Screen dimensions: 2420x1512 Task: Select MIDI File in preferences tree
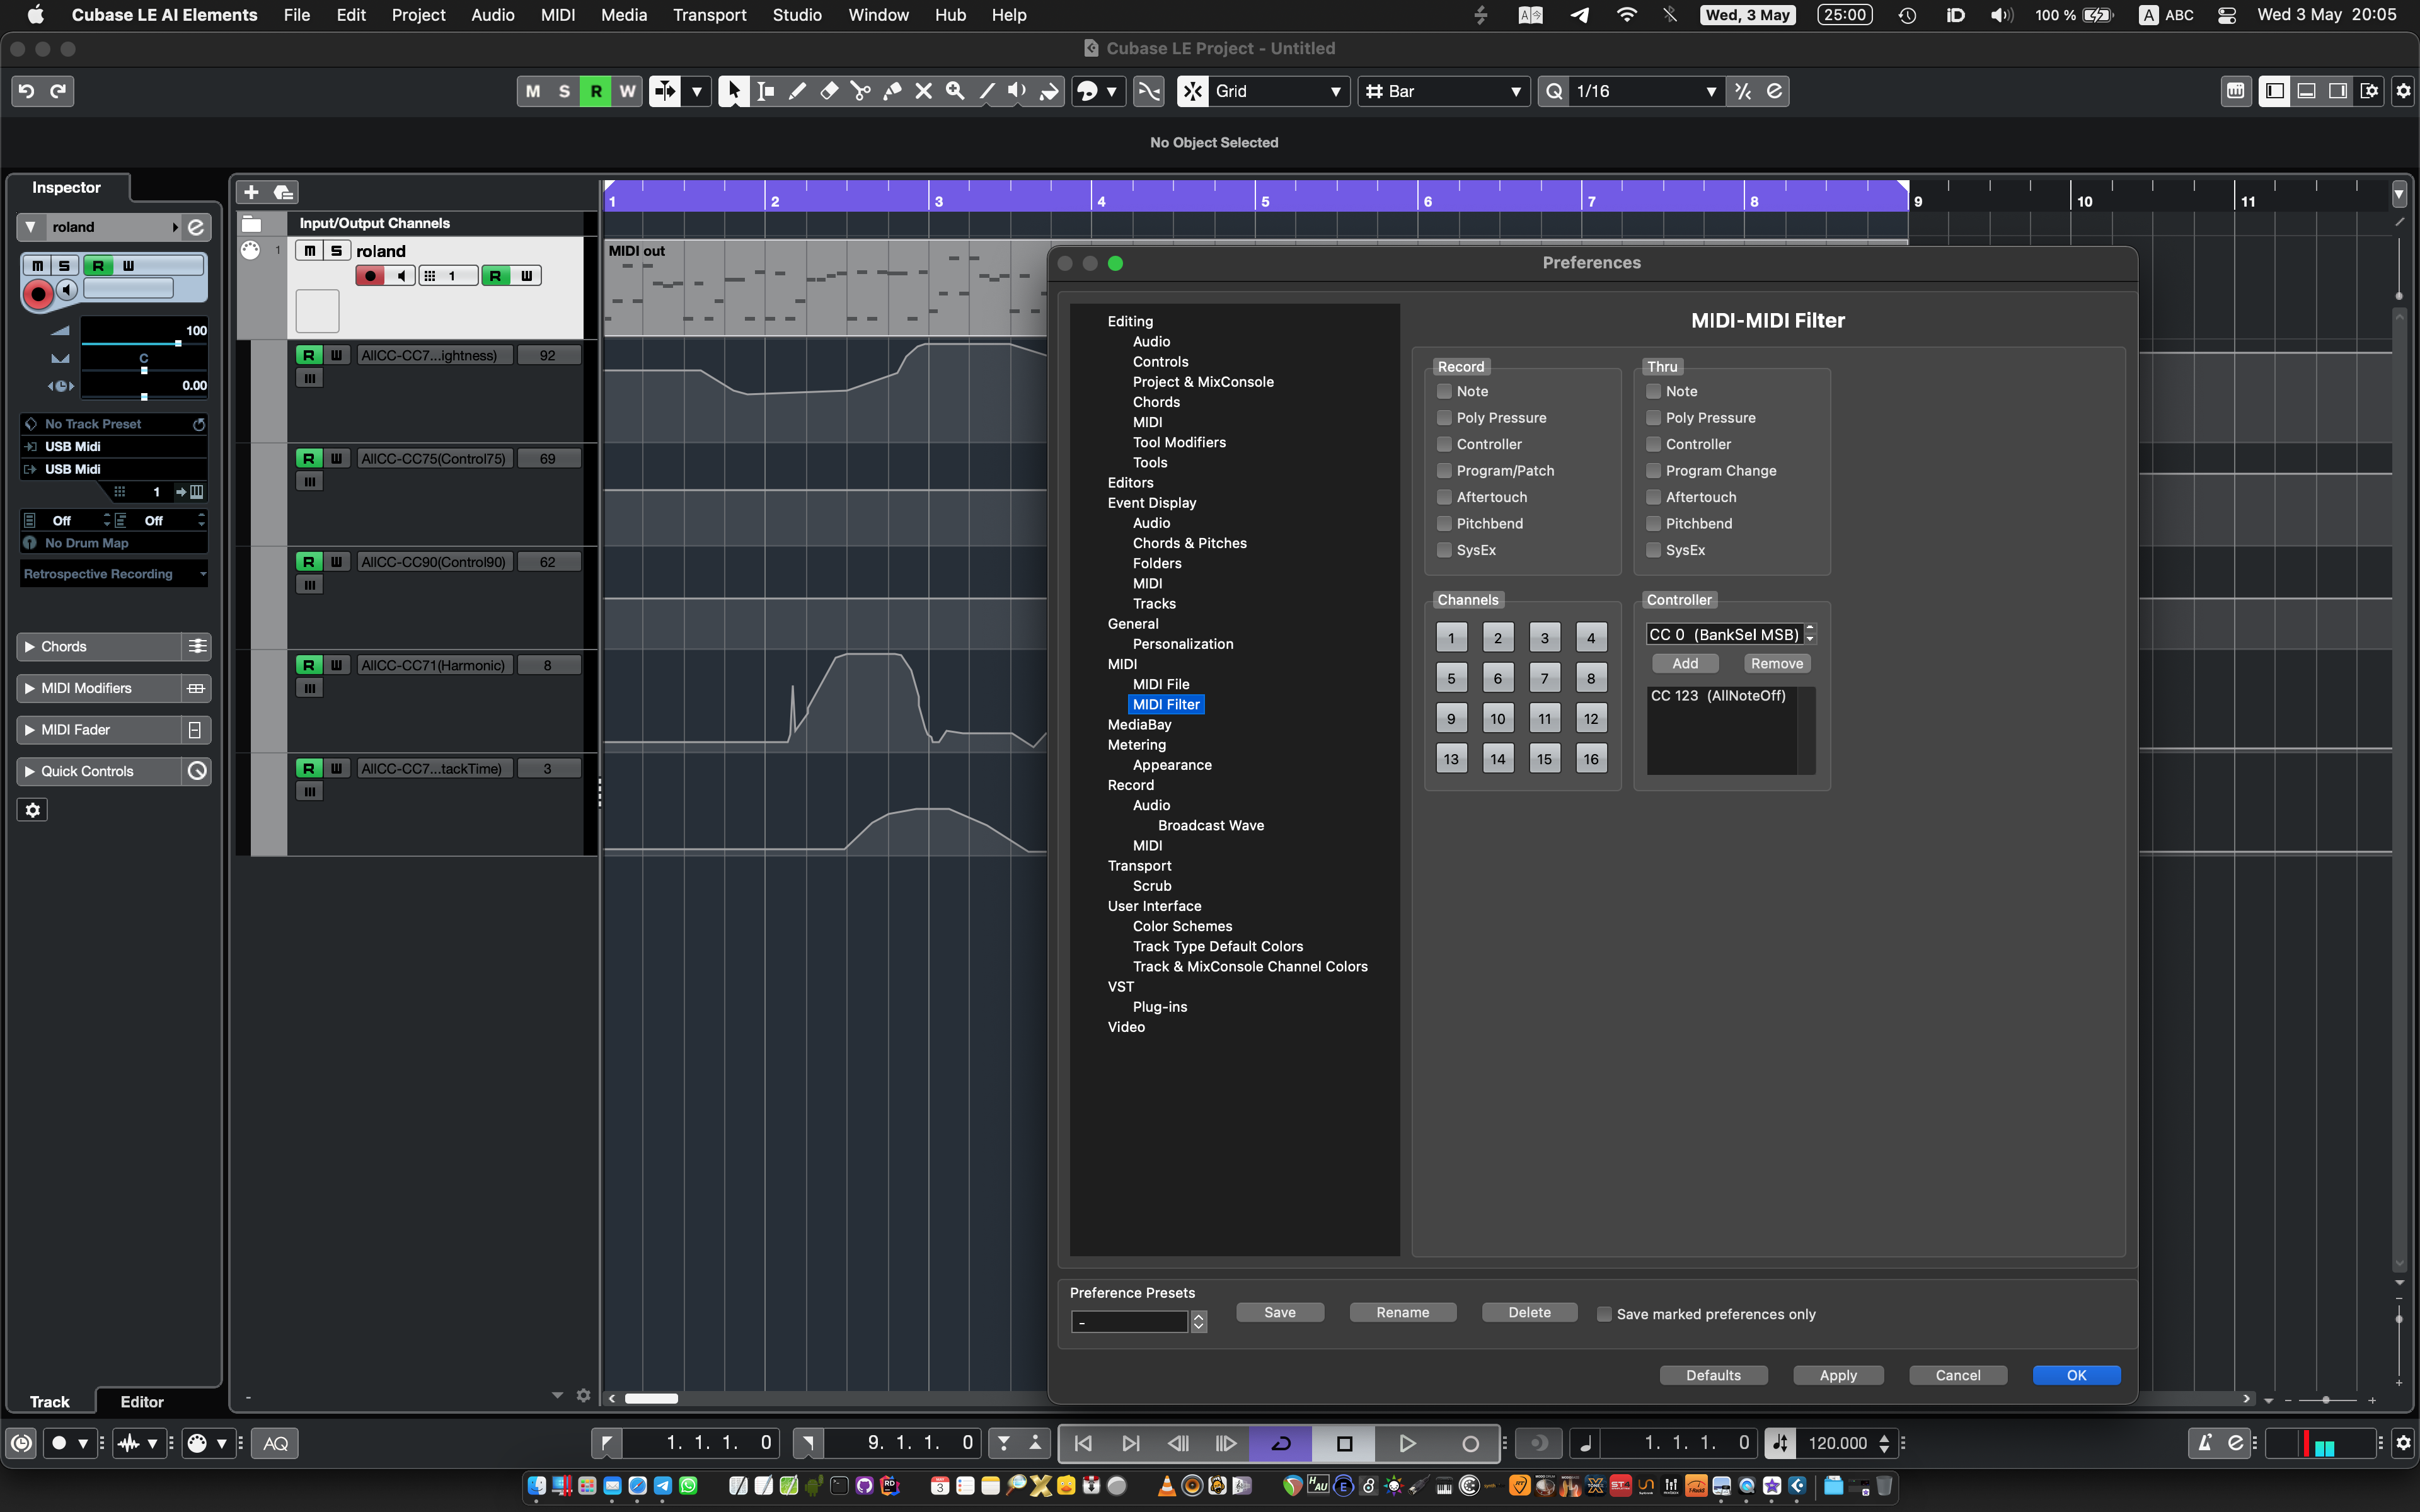click(x=1160, y=684)
